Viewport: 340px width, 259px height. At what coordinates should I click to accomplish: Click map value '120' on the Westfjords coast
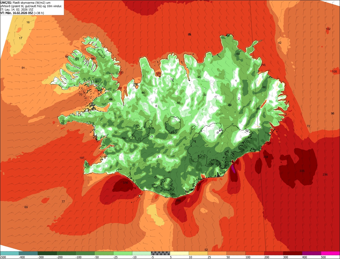(x=121, y=72)
